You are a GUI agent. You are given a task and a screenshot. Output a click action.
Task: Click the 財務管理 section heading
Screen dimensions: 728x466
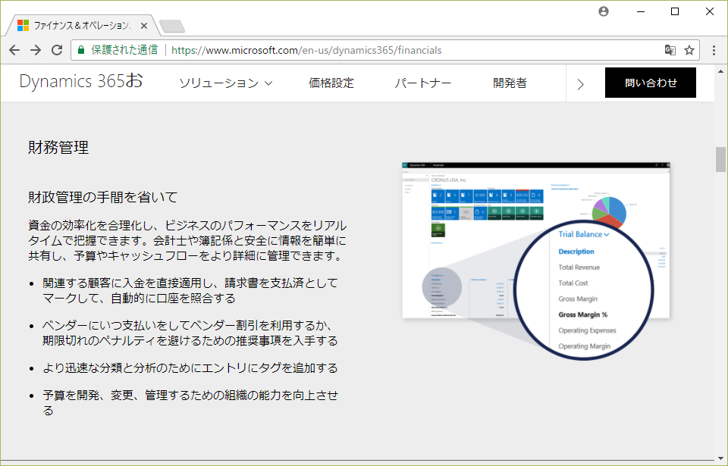[58, 148]
